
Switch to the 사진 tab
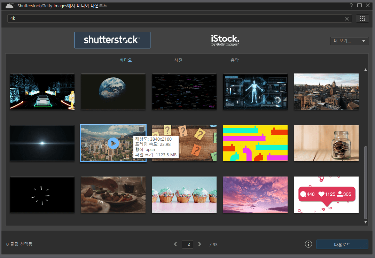[178, 60]
